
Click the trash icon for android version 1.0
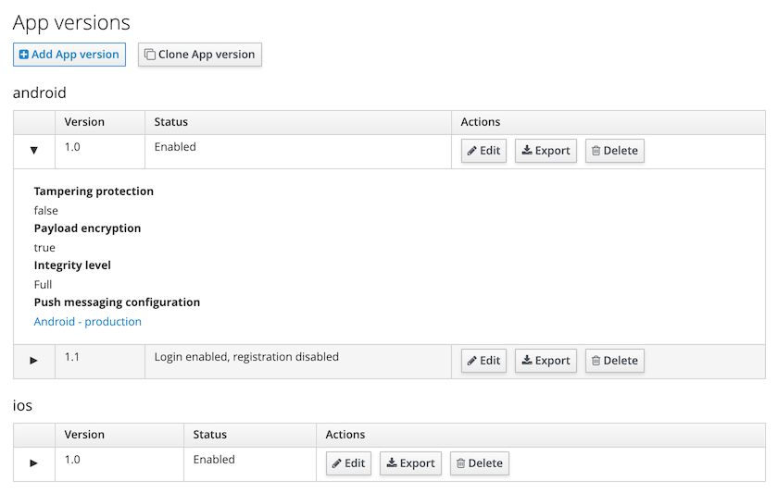click(x=596, y=151)
